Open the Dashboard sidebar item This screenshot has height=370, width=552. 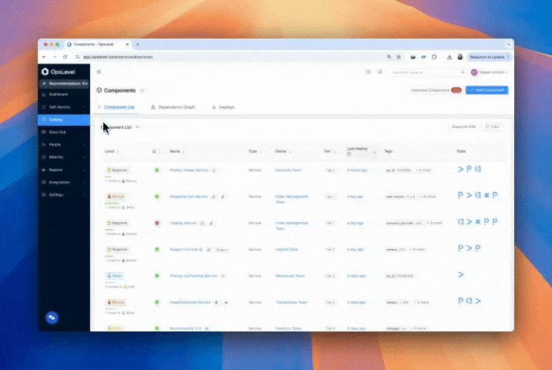58,94
